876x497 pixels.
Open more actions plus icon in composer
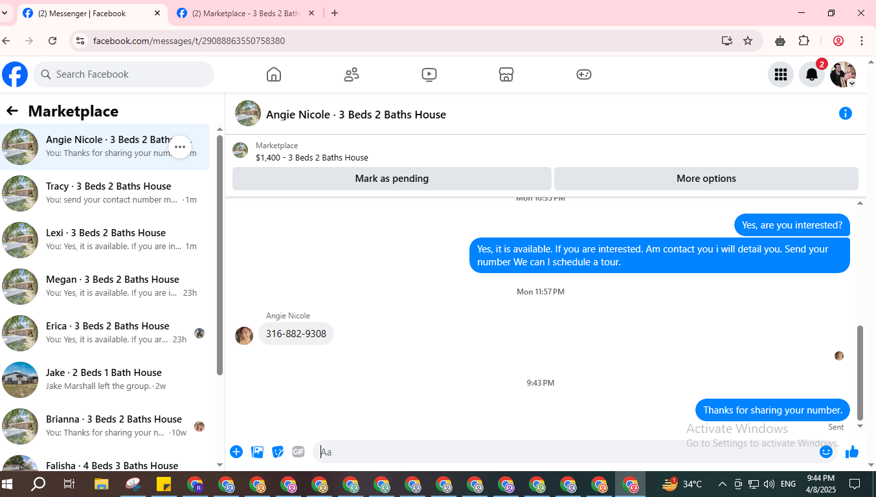tap(236, 452)
